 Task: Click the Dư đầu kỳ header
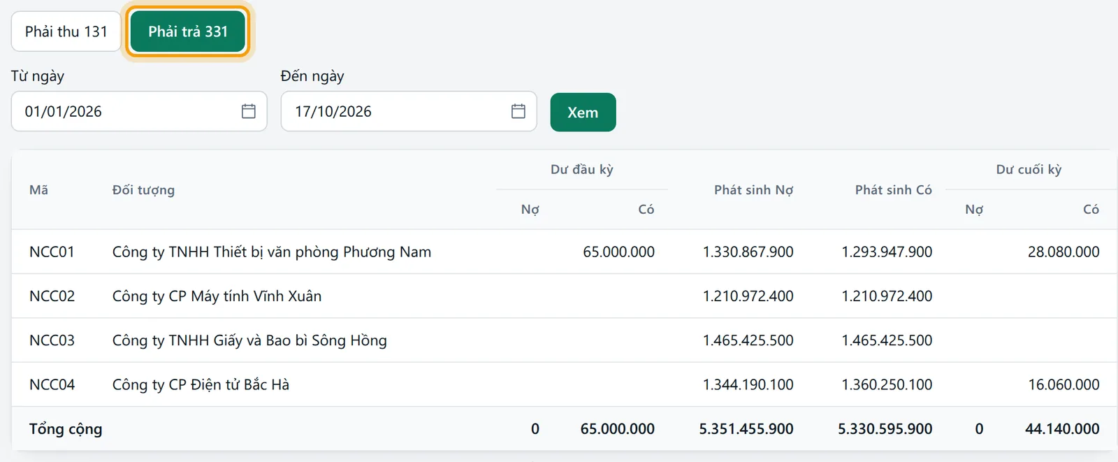coord(582,169)
